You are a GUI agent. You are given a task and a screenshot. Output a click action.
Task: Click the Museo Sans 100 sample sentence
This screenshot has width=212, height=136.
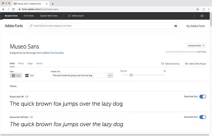(66, 104)
